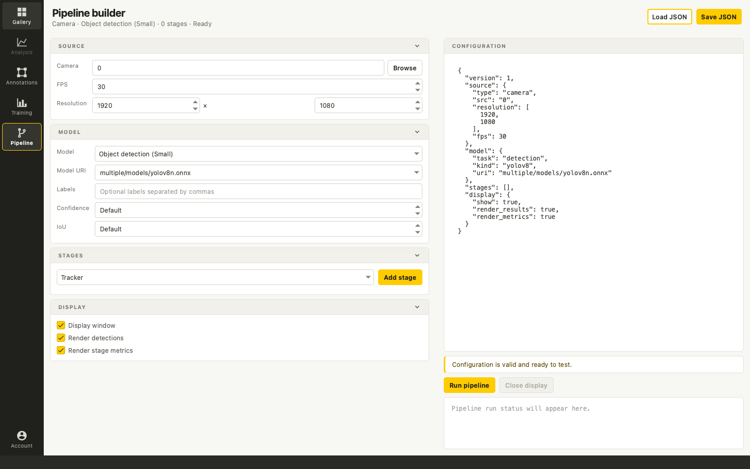
Task: Click the STAGES section header label
Action: click(71, 255)
